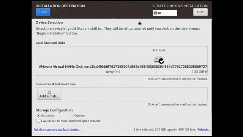Click the VMware Virtual NVMe Disk name text
Image resolution: width=243 pixels, height=137 pixels.
(x=123, y=67)
